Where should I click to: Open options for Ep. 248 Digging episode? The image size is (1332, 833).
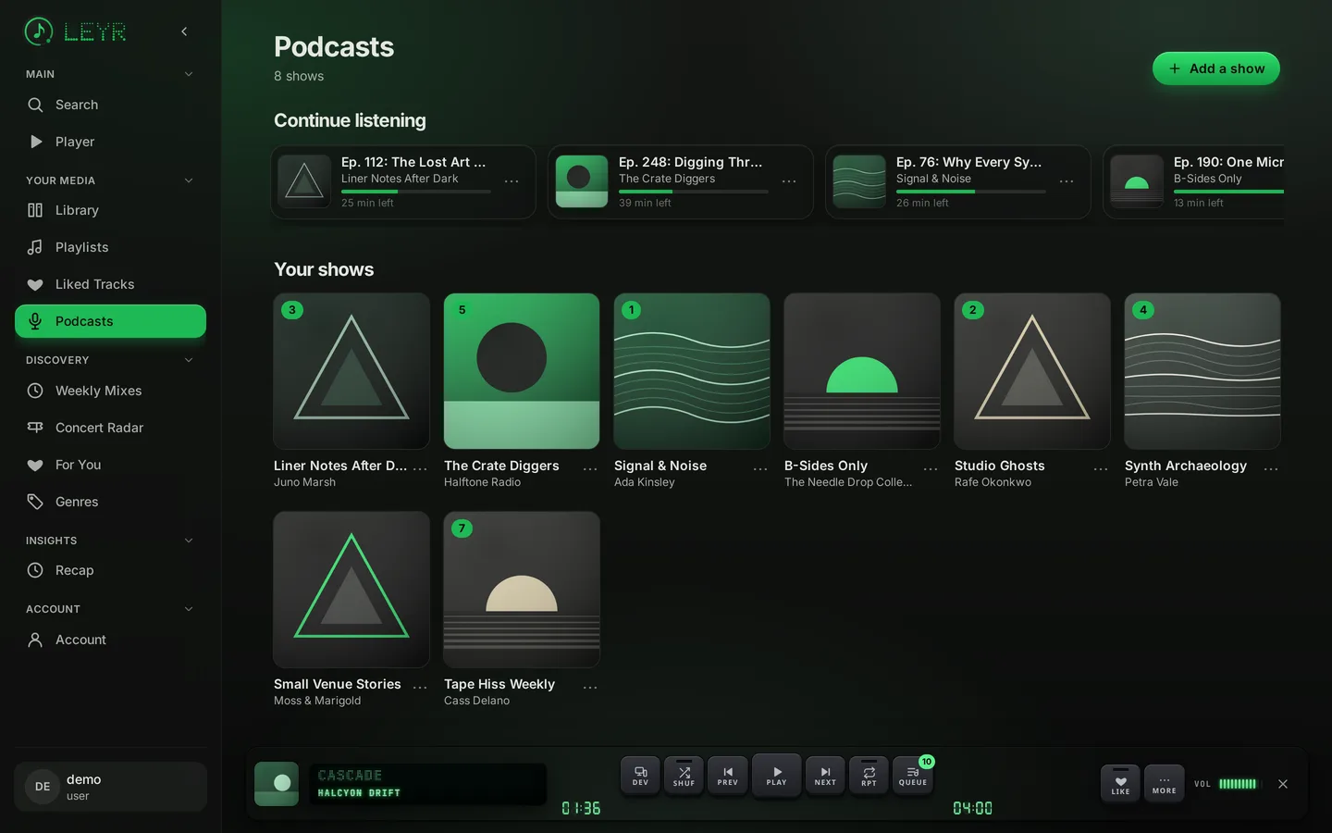tap(789, 181)
